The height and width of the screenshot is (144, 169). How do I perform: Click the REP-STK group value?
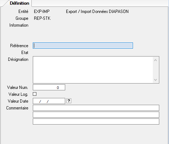42,18
